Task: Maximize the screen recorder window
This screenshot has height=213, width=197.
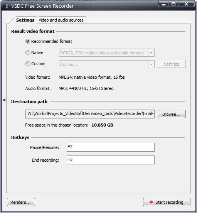Action: [173, 4]
